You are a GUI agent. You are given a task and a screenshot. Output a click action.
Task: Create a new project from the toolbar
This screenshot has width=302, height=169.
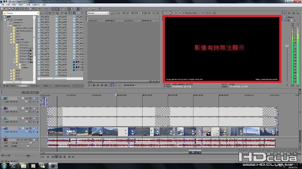click(x=3, y=9)
